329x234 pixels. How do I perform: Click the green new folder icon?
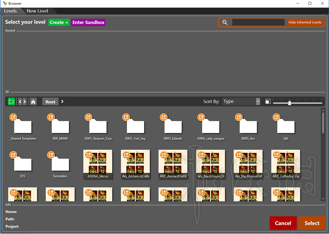[x=11, y=102]
